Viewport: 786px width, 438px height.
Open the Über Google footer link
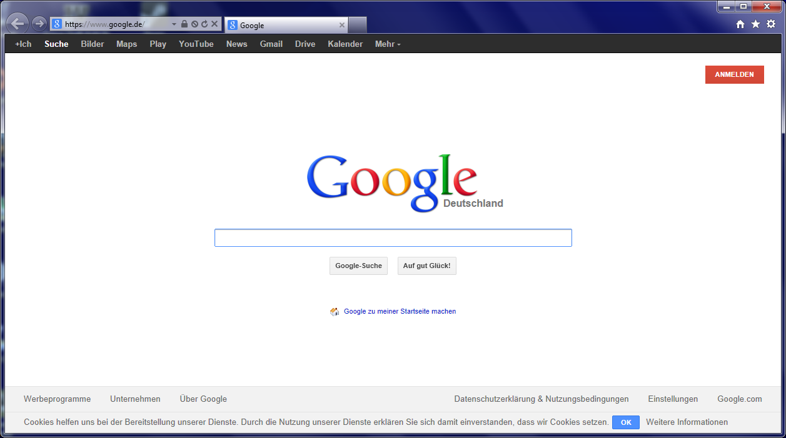203,399
